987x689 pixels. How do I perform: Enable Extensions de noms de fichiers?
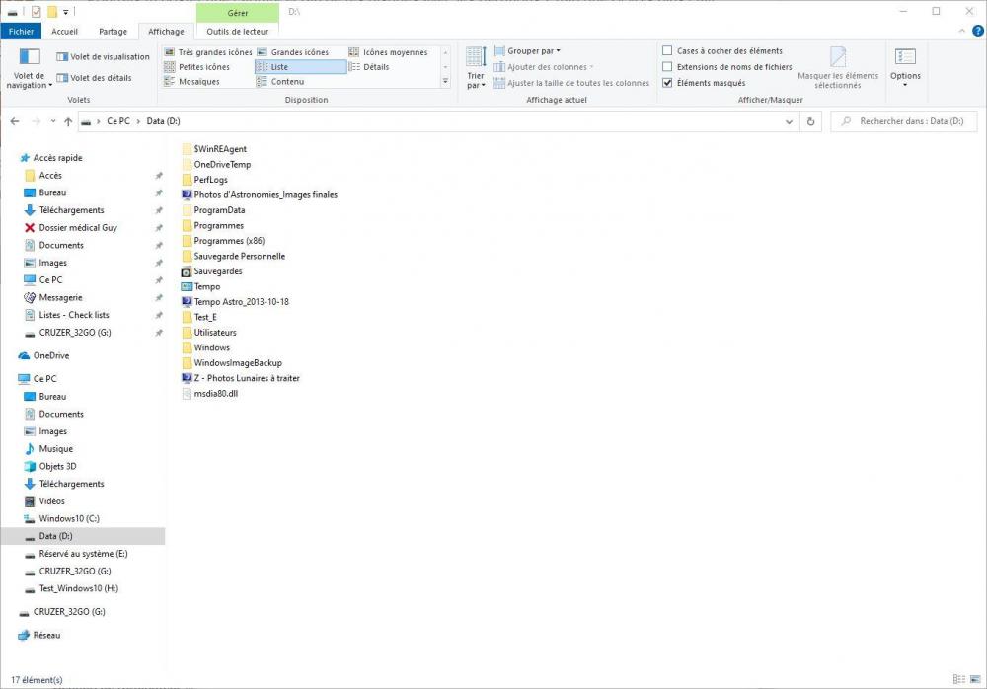click(667, 67)
